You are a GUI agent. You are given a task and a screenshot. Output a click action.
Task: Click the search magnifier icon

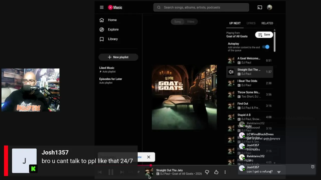(159, 7)
